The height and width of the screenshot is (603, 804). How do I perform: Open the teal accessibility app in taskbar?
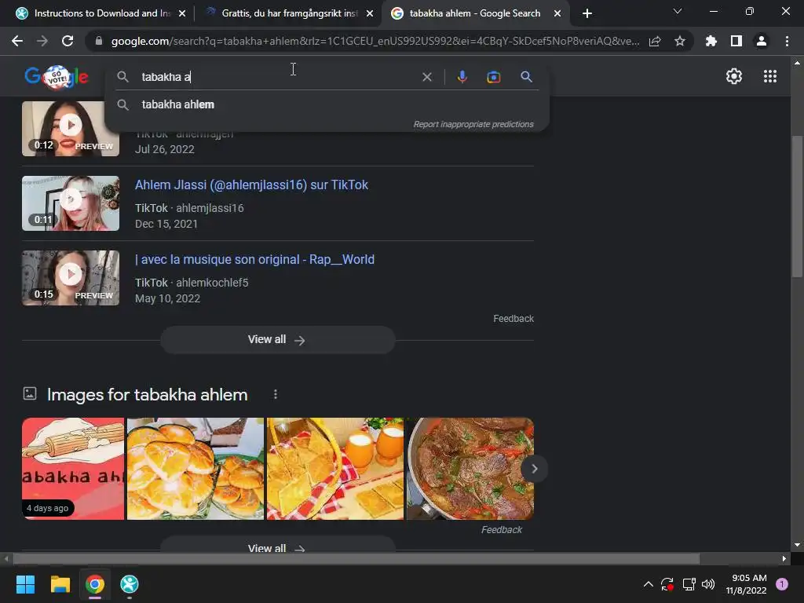[130, 584]
